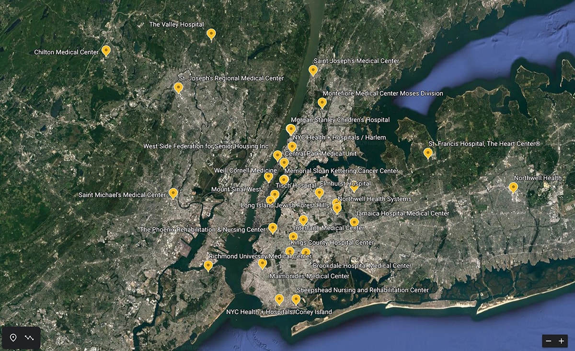The image size is (575, 351).
Task: Zoom out with the minus button
Action: [x=549, y=341]
